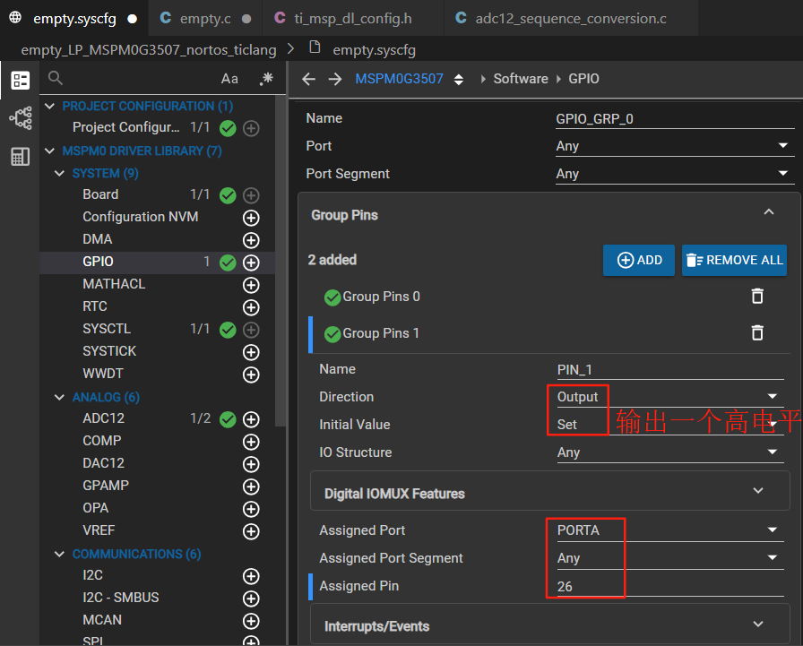Select ADC12 module in tree

(103, 418)
